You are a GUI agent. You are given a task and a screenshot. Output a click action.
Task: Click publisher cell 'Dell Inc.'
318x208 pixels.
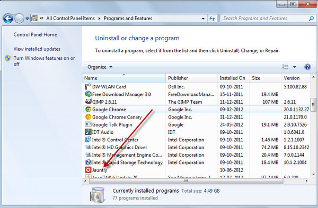[x=176, y=87]
